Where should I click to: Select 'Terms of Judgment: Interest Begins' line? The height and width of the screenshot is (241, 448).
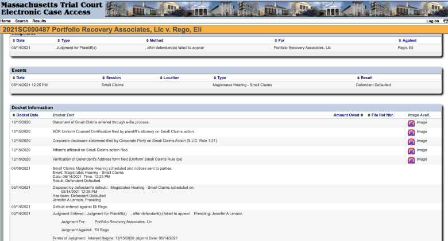[x=115, y=238]
